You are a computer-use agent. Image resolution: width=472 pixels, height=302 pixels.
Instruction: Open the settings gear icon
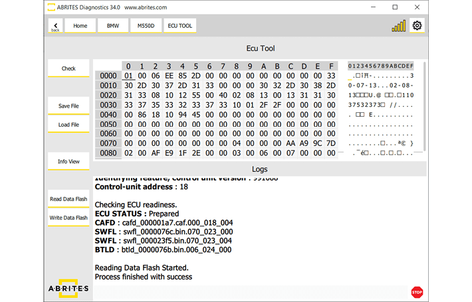pos(417,26)
